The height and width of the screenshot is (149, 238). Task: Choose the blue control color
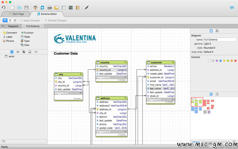click(x=221, y=61)
